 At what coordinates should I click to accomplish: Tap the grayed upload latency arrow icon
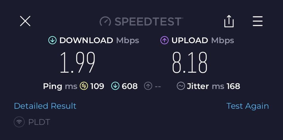point(148,86)
